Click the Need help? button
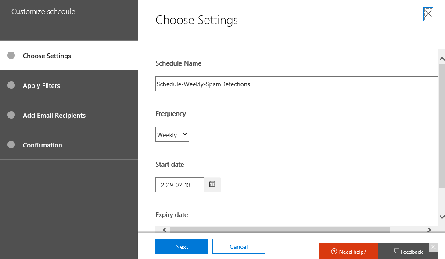445x259 pixels. point(348,252)
